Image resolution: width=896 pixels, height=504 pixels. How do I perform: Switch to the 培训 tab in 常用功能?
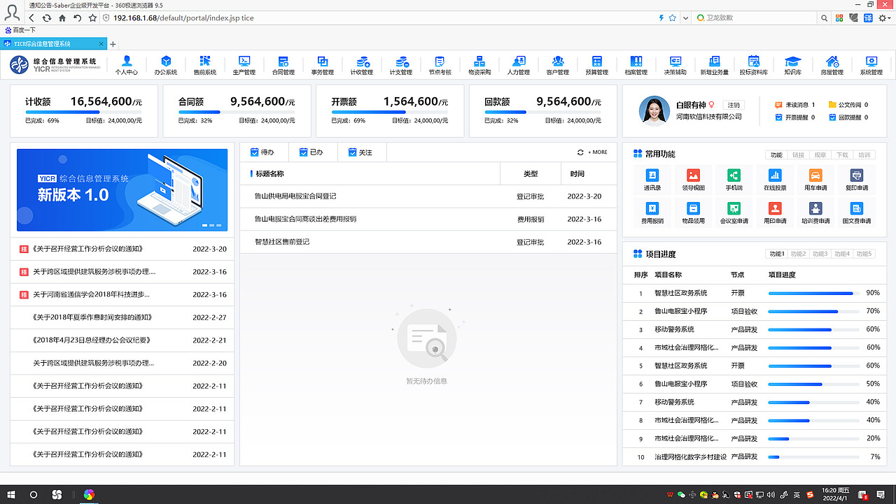tap(865, 154)
